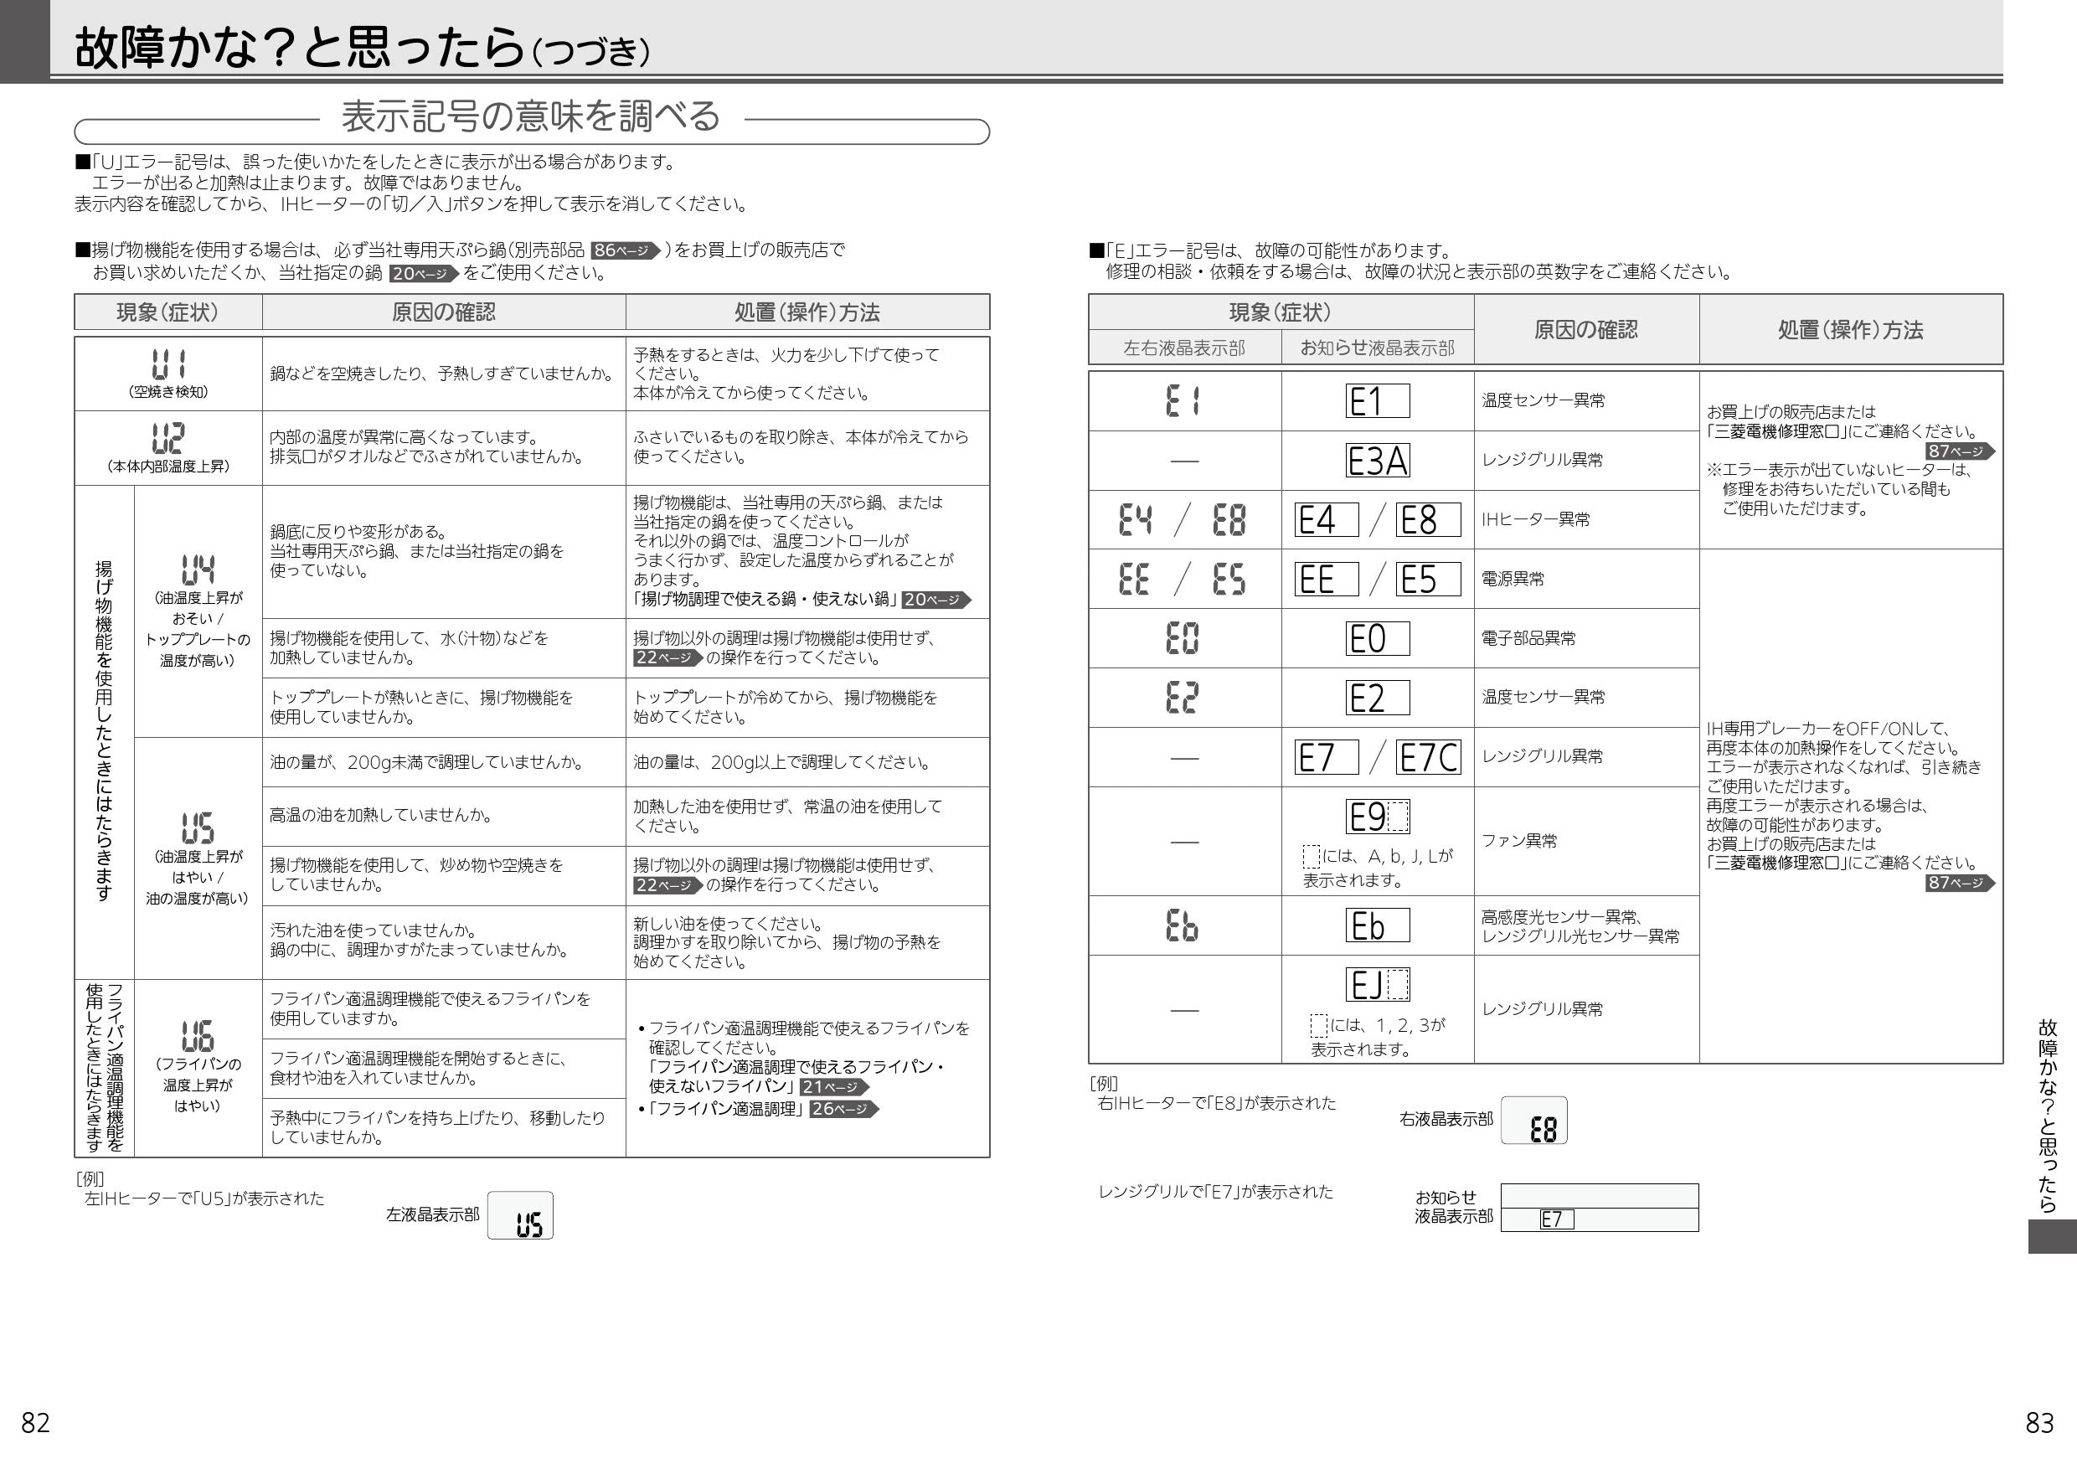Click the E8 segment symbol in the table
The image size is (2077, 1469).
tap(1229, 520)
